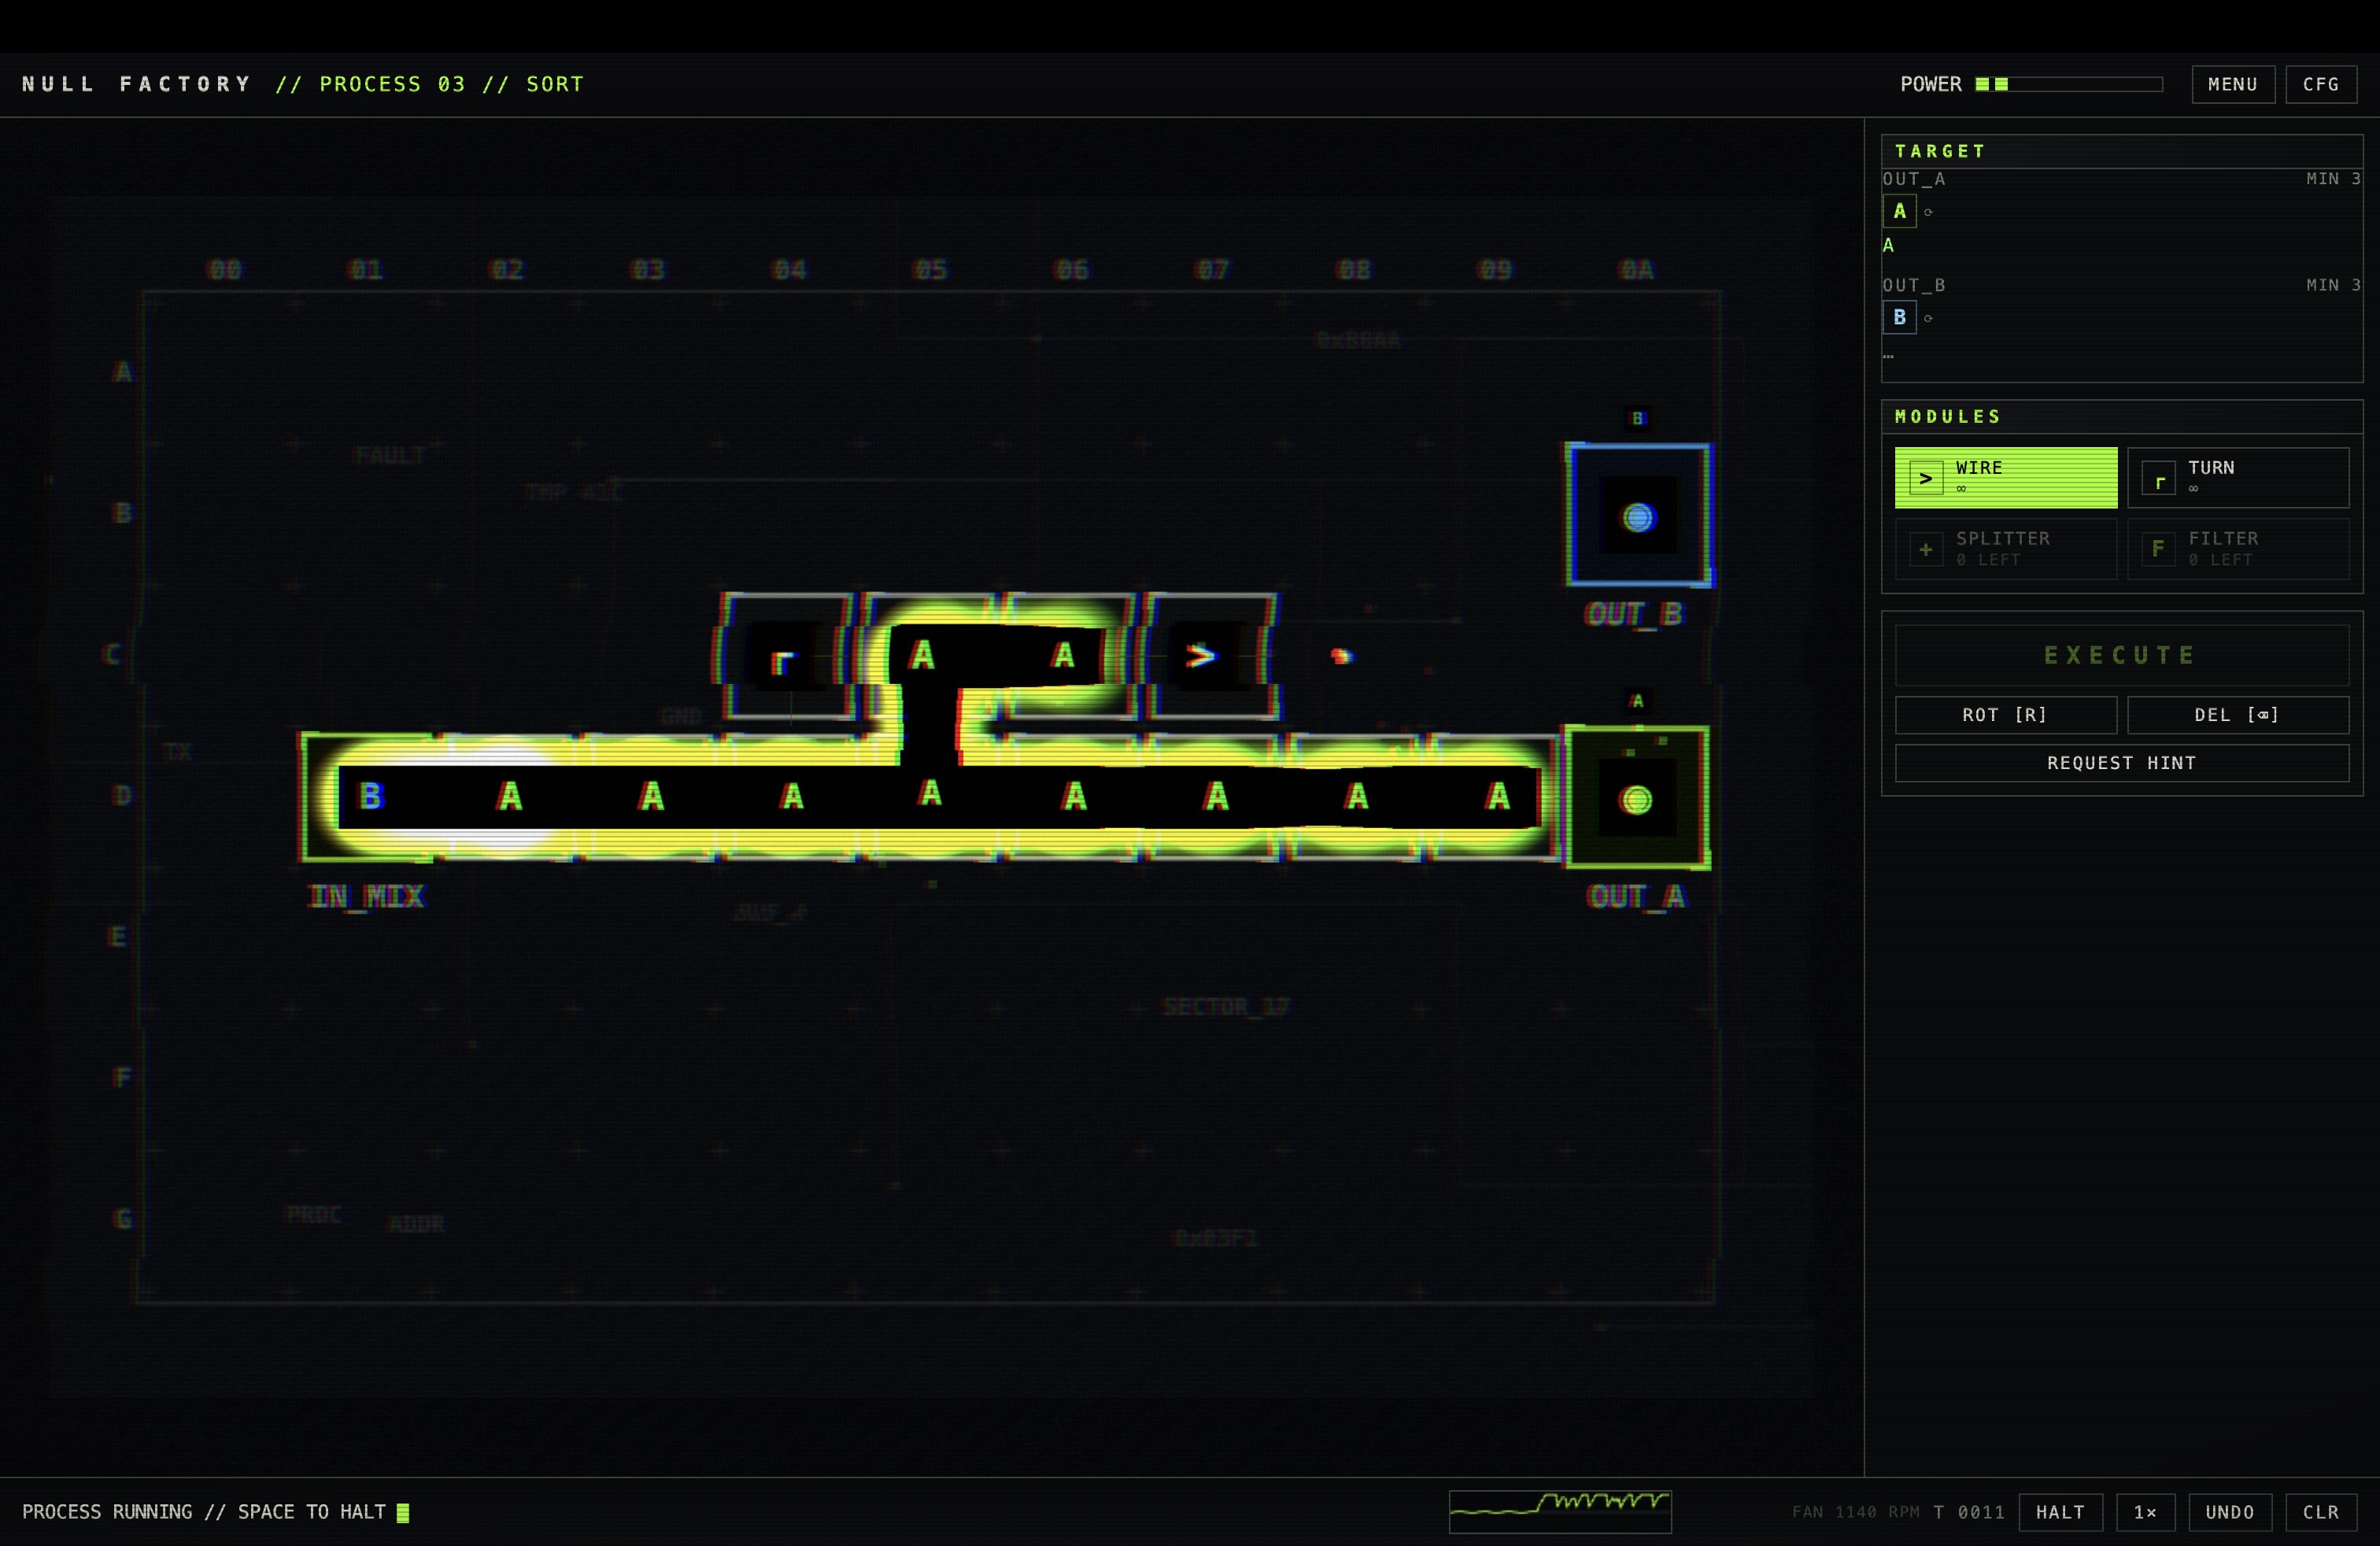Click the OUT_A receiver node
Viewport: 2380px width, 1546px height.
click(1637, 797)
